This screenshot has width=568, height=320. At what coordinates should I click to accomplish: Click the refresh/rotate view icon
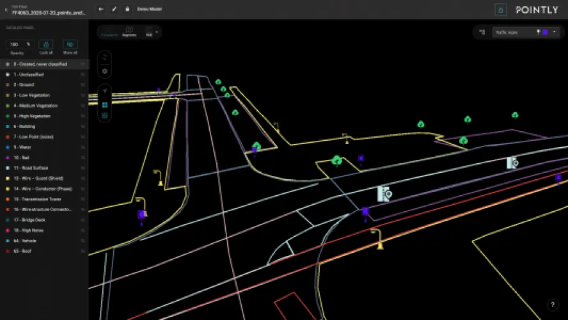pyautogui.click(x=105, y=58)
